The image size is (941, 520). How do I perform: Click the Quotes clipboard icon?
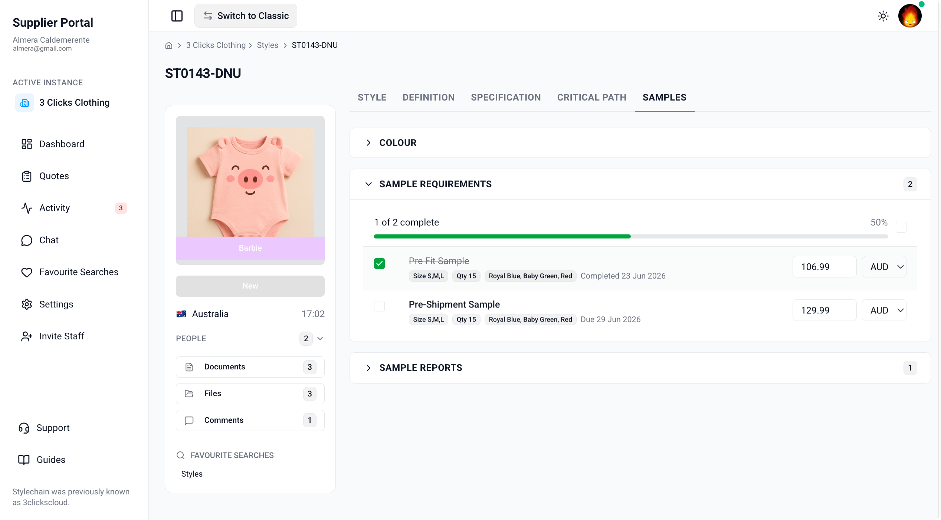[27, 176]
